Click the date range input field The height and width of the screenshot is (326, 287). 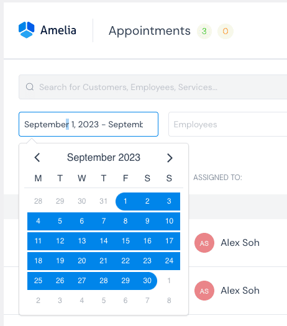89,124
